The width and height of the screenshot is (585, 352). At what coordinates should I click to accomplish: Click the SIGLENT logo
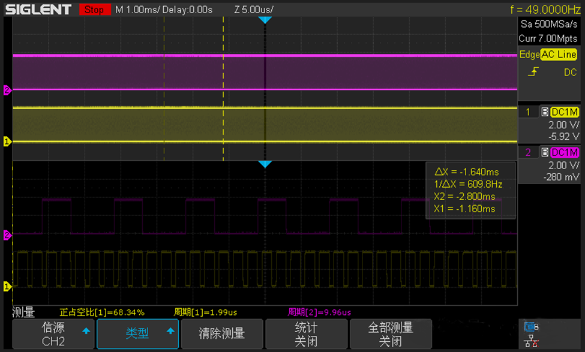(x=37, y=9)
